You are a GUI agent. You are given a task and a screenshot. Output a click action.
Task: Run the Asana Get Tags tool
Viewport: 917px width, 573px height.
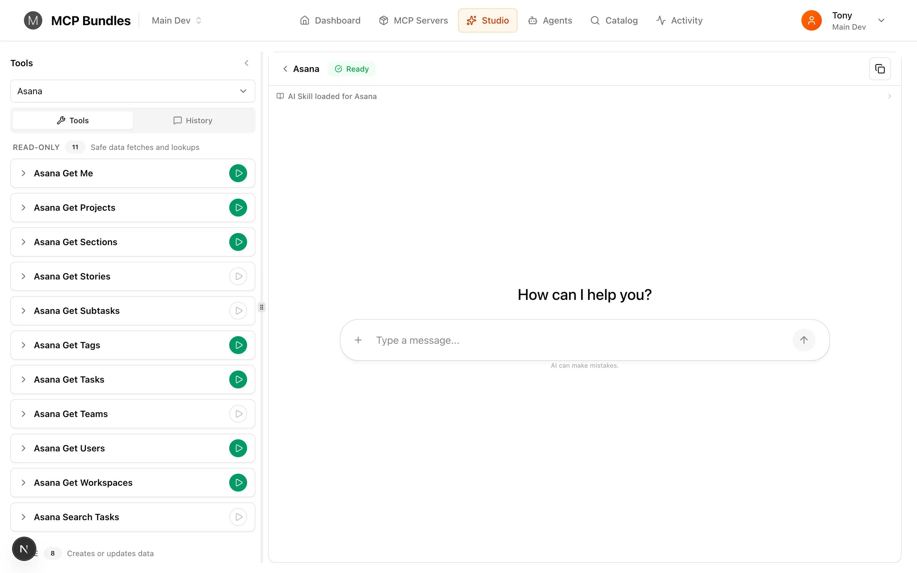tap(238, 345)
